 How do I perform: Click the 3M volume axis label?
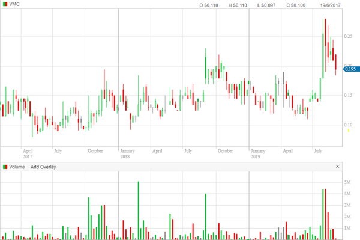pos(347,205)
